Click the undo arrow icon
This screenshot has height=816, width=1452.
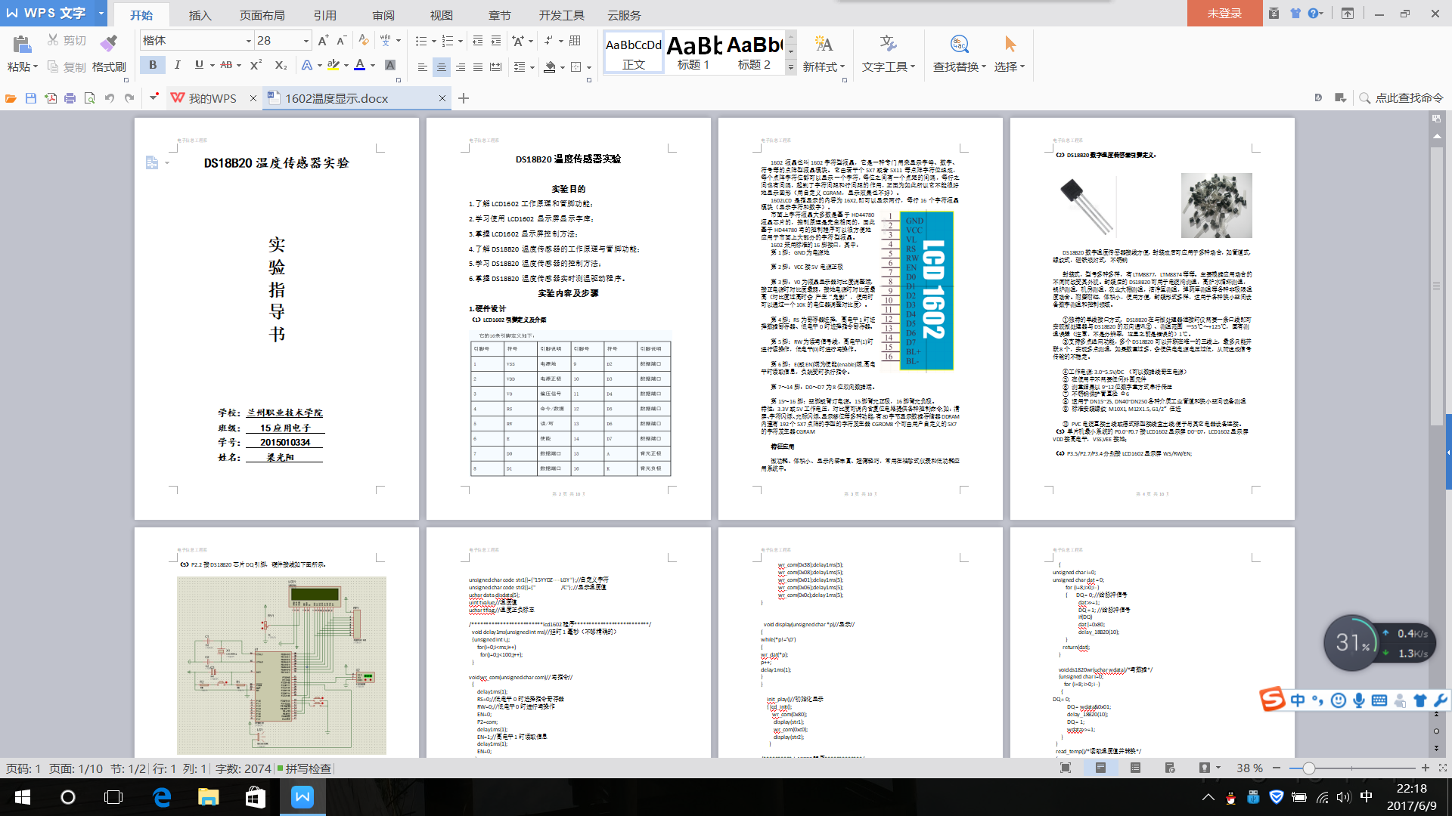tap(110, 98)
